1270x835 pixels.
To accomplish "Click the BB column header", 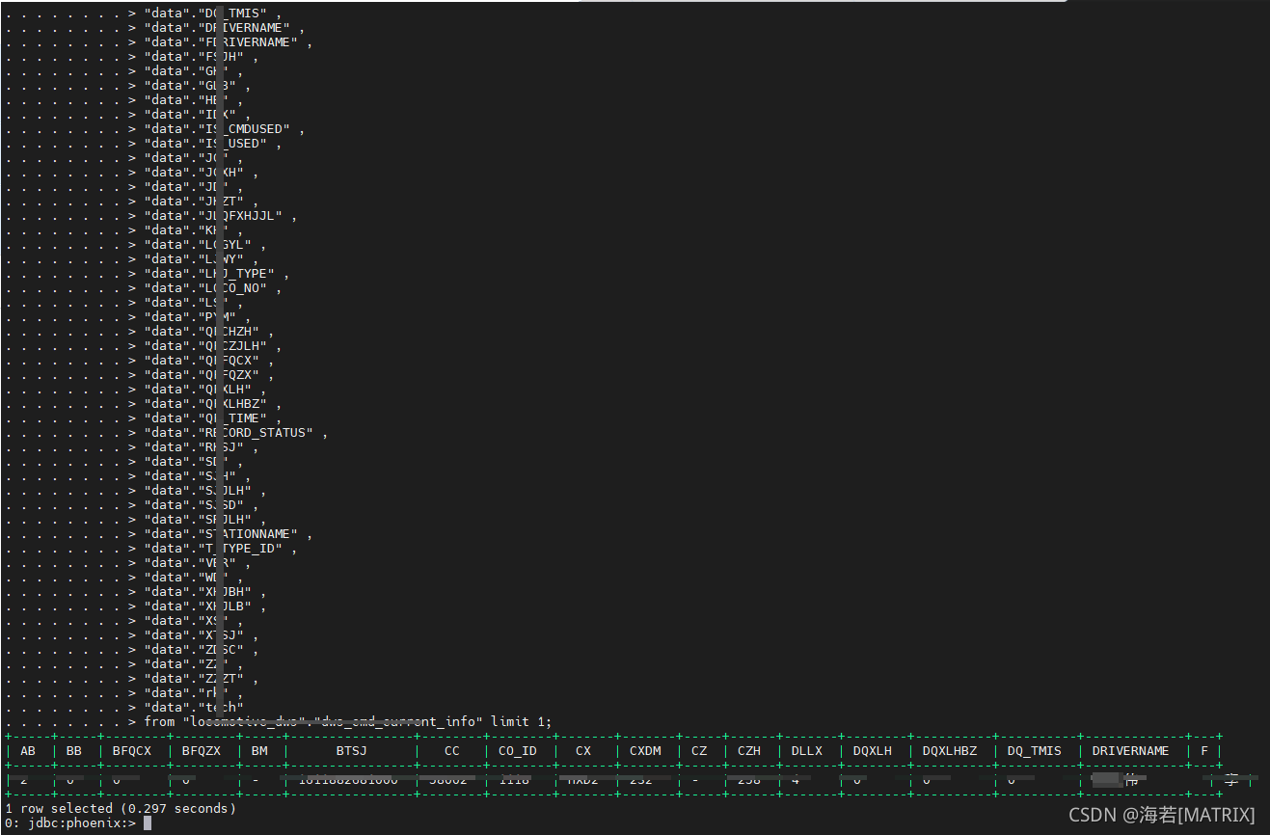I will pyautogui.click(x=74, y=751).
